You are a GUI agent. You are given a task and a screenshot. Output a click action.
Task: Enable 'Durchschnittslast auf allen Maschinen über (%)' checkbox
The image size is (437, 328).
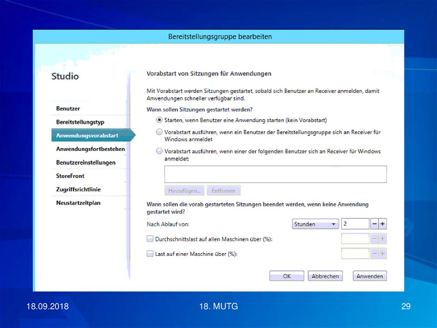pos(150,239)
